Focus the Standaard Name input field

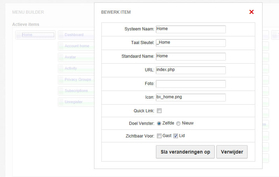tap(191, 57)
